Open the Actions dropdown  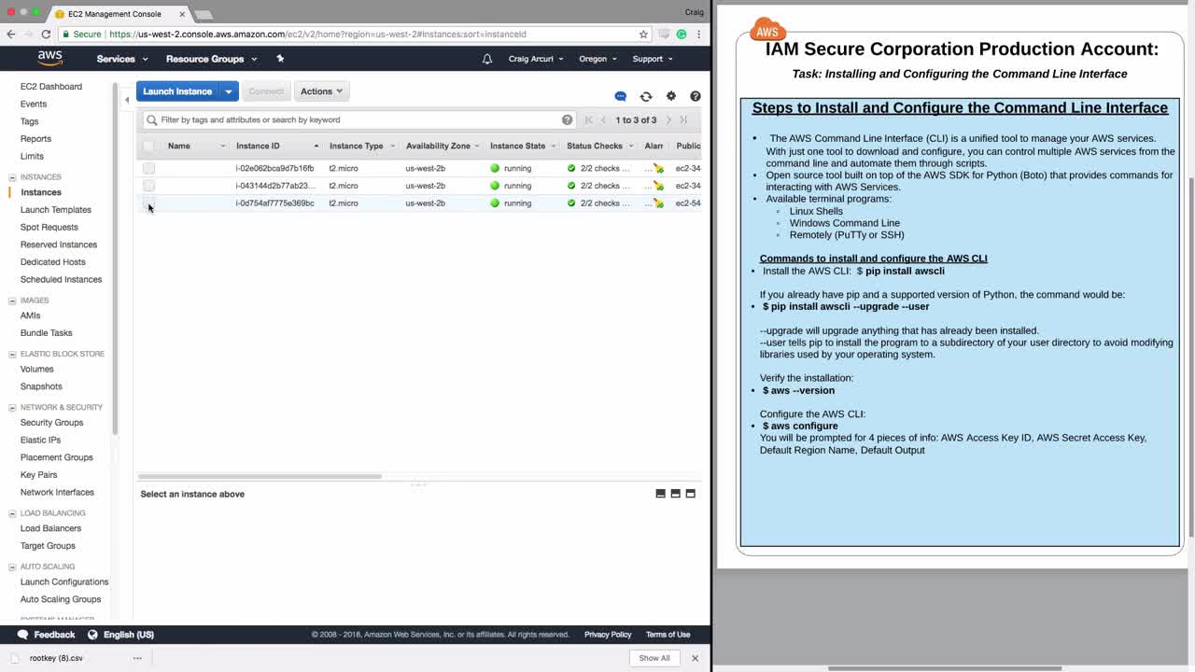click(x=321, y=91)
